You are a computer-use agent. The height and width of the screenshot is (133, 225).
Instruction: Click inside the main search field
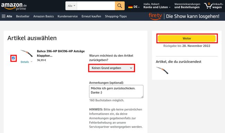(x=96, y=6)
